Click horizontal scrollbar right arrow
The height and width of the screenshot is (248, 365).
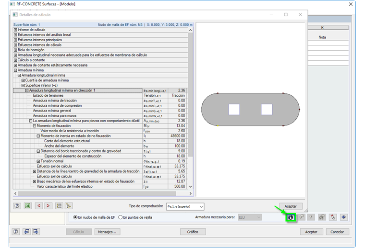click(190, 193)
